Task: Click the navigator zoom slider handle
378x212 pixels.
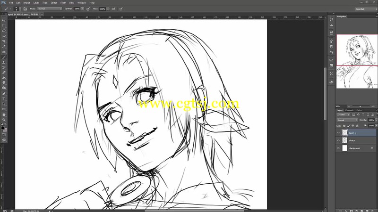Action: point(361,106)
